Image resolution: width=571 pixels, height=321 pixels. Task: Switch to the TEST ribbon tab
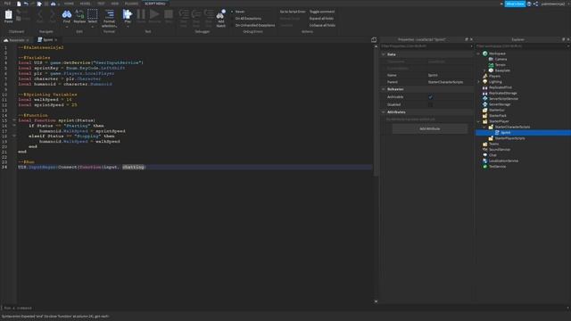tap(101, 4)
